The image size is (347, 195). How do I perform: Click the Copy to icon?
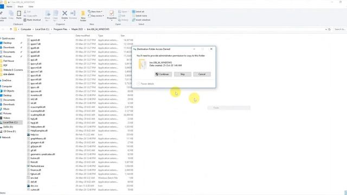[x=55, y=13]
